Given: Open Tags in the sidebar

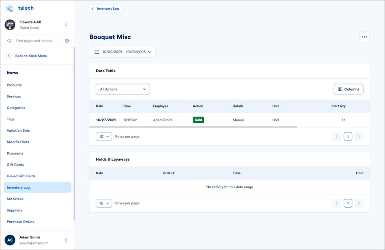Looking at the screenshot, I should pos(11,119).
